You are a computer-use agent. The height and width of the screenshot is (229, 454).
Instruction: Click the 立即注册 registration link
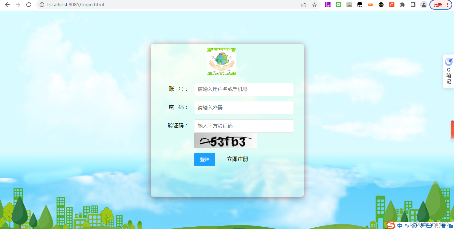[237, 159]
